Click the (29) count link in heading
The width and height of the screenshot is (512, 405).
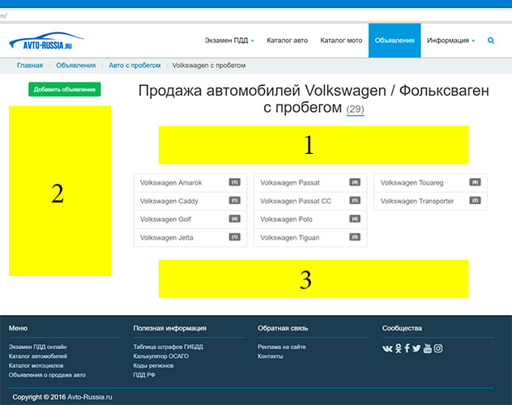coord(356,109)
